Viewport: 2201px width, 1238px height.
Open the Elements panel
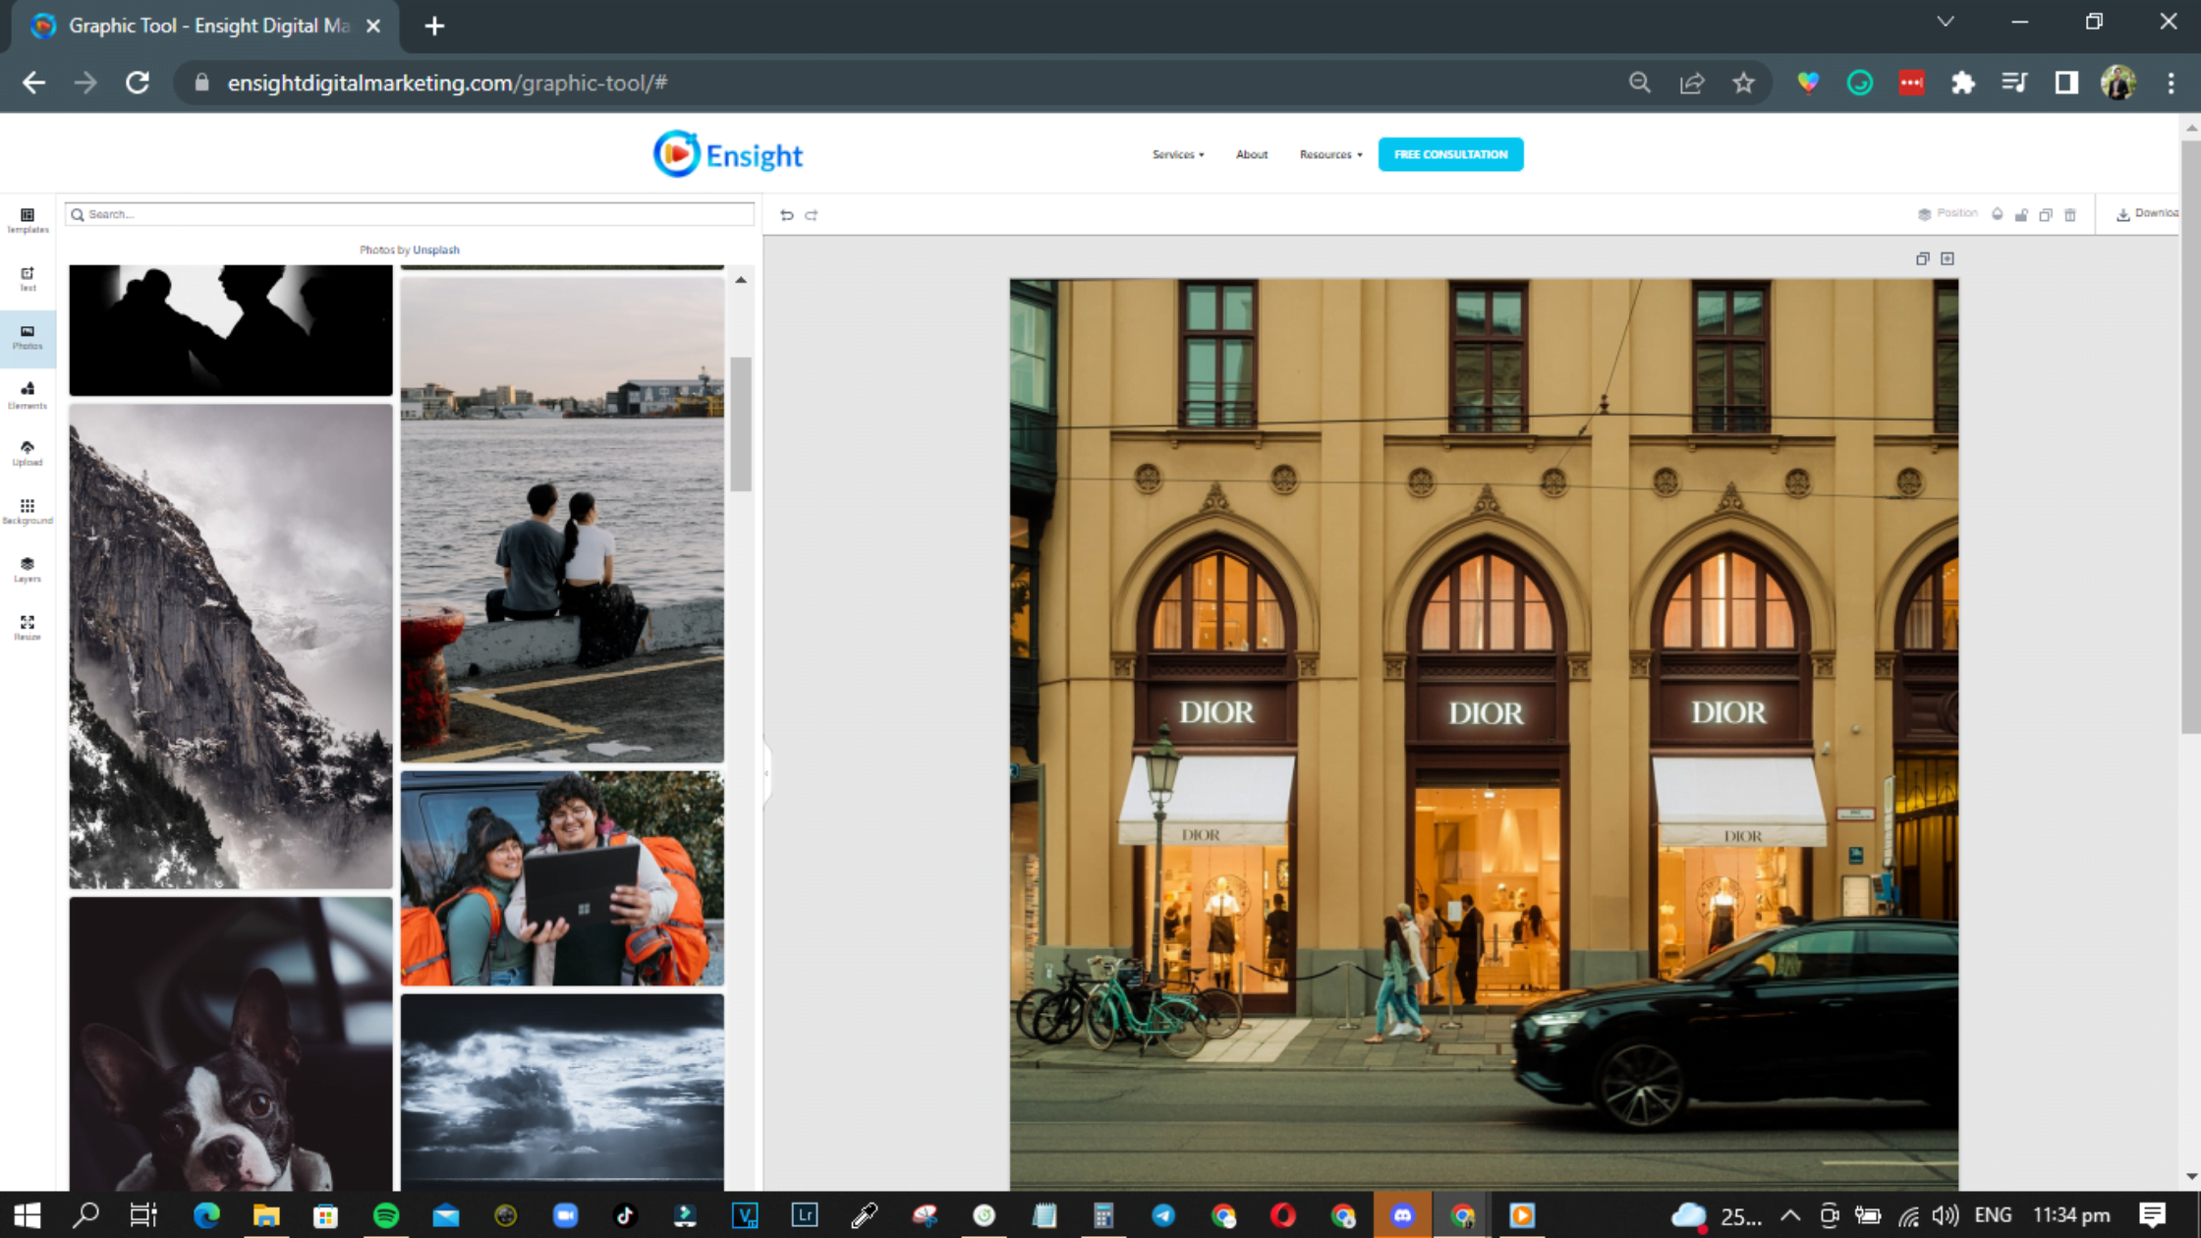click(x=28, y=396)
